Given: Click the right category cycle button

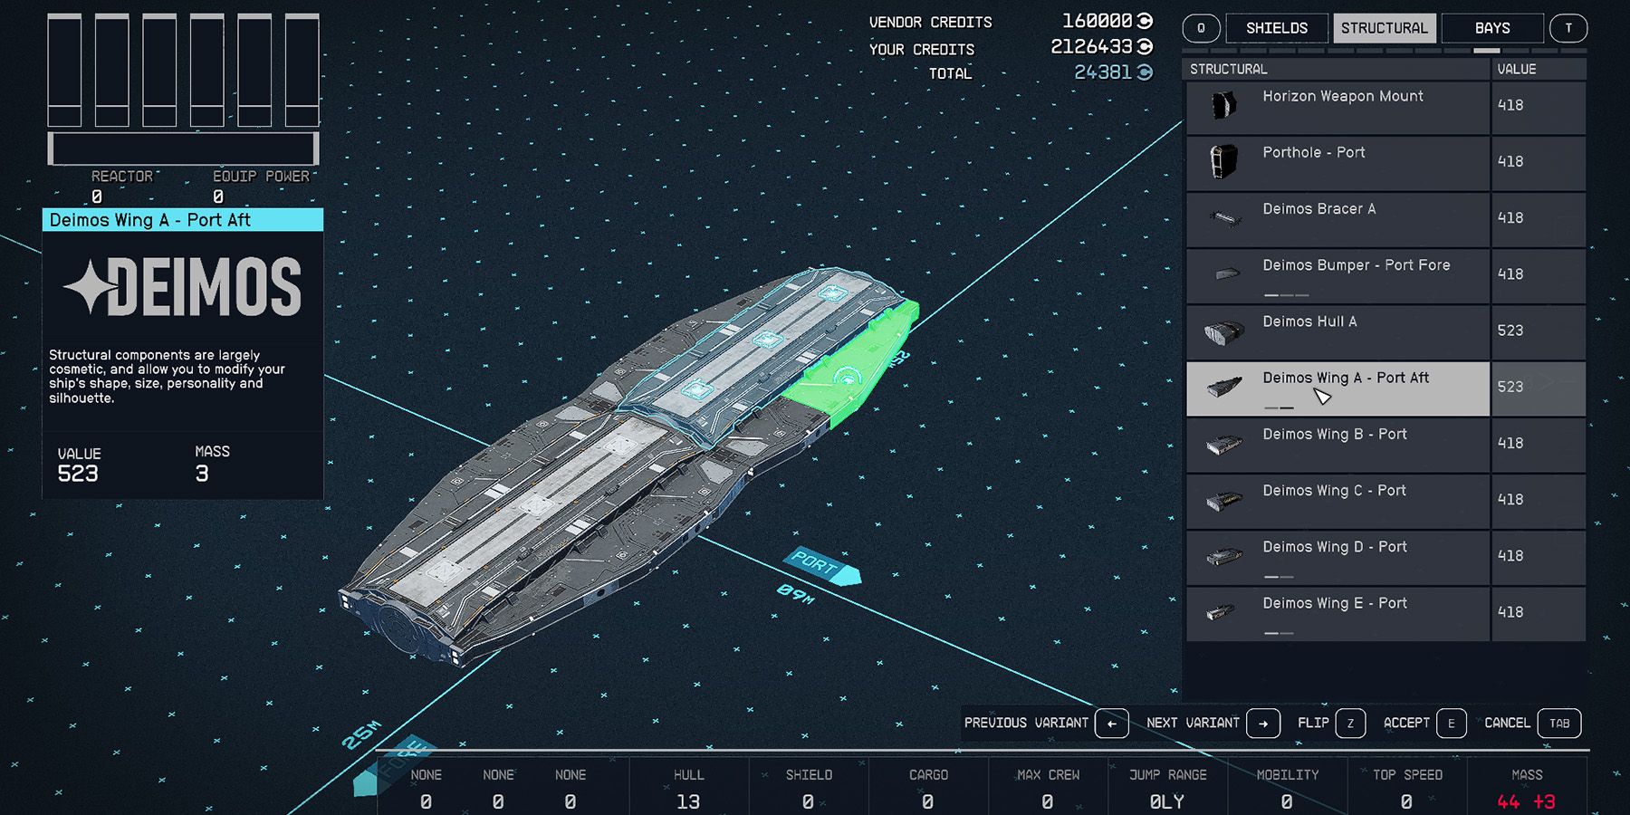Looking at the screenshot, I should coord(1569,28).
